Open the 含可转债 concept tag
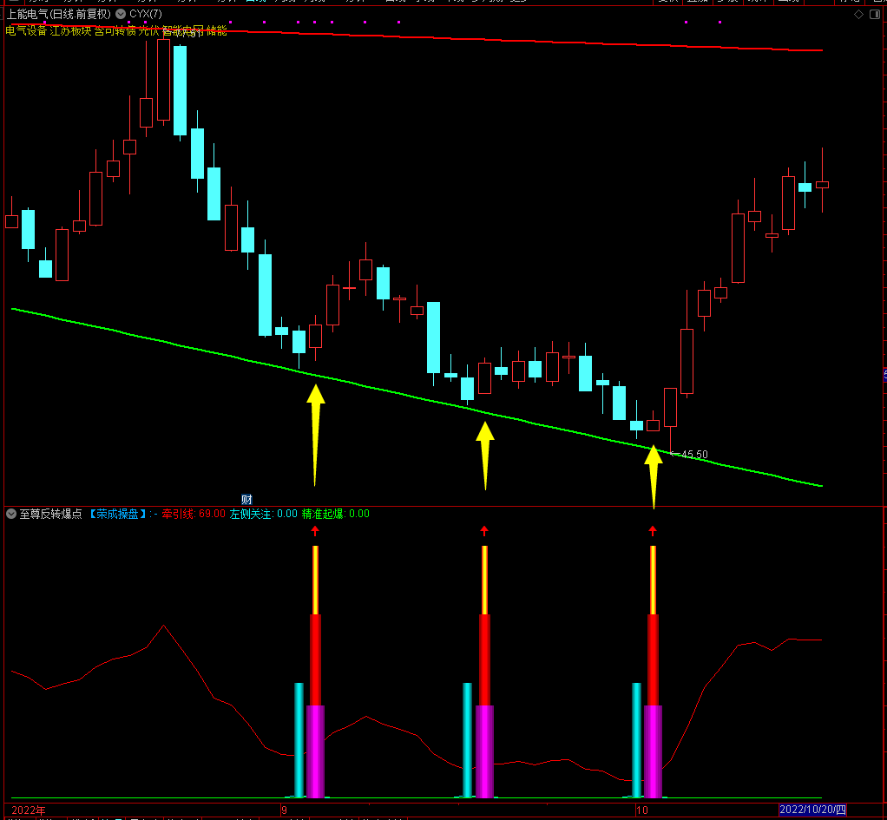 point(115,30)
